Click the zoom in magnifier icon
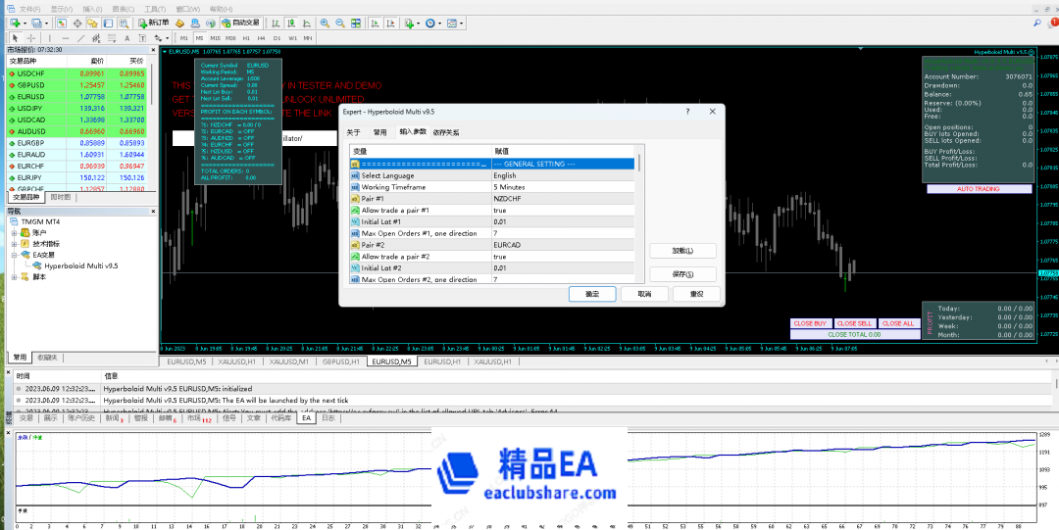The height and width of the screenshot is (530, 1059). (325, 23)
